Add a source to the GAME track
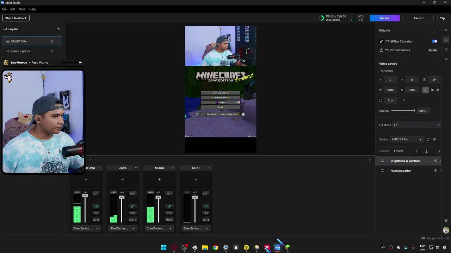 123,180
